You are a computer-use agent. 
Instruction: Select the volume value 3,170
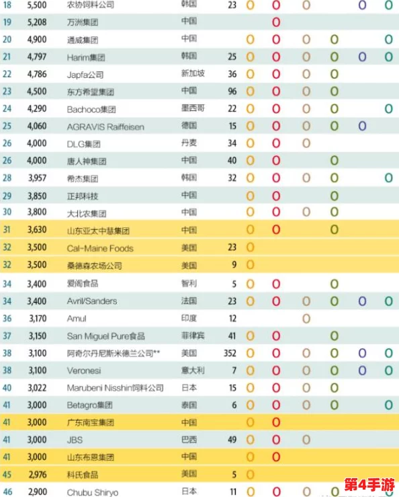coord(38,318)
